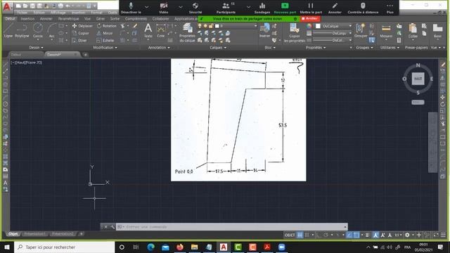Screen dimensions: 450x253
Task: Expand the Modification panel
Action: (x=105, y=48)
